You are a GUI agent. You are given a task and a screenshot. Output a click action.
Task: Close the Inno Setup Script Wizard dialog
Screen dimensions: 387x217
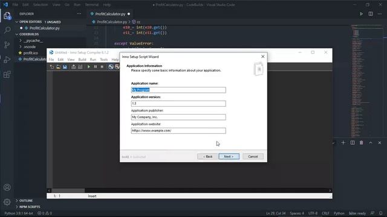pyautogui.click(x=263, y=57)
